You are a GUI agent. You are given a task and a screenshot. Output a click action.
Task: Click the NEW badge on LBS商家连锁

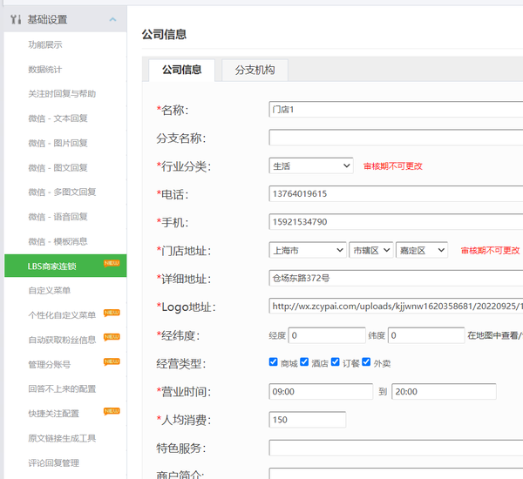(112, 263)
